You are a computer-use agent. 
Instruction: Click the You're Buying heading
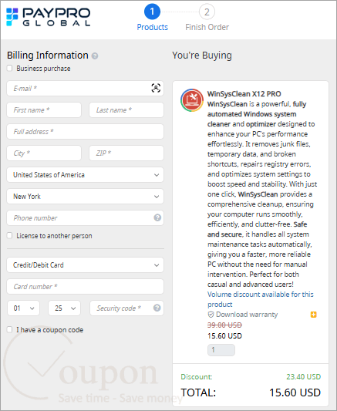point(202,56)
